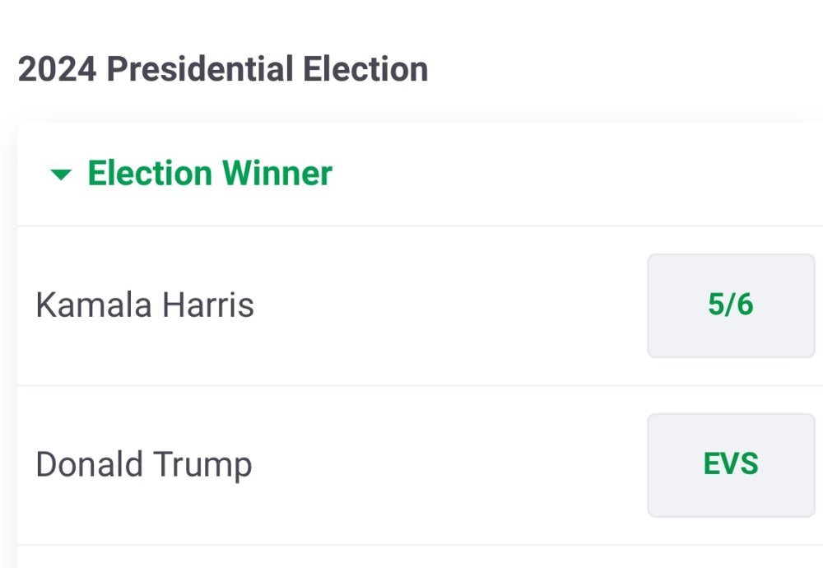Toggle the caret beside Election Winner

tap(61, 175)
